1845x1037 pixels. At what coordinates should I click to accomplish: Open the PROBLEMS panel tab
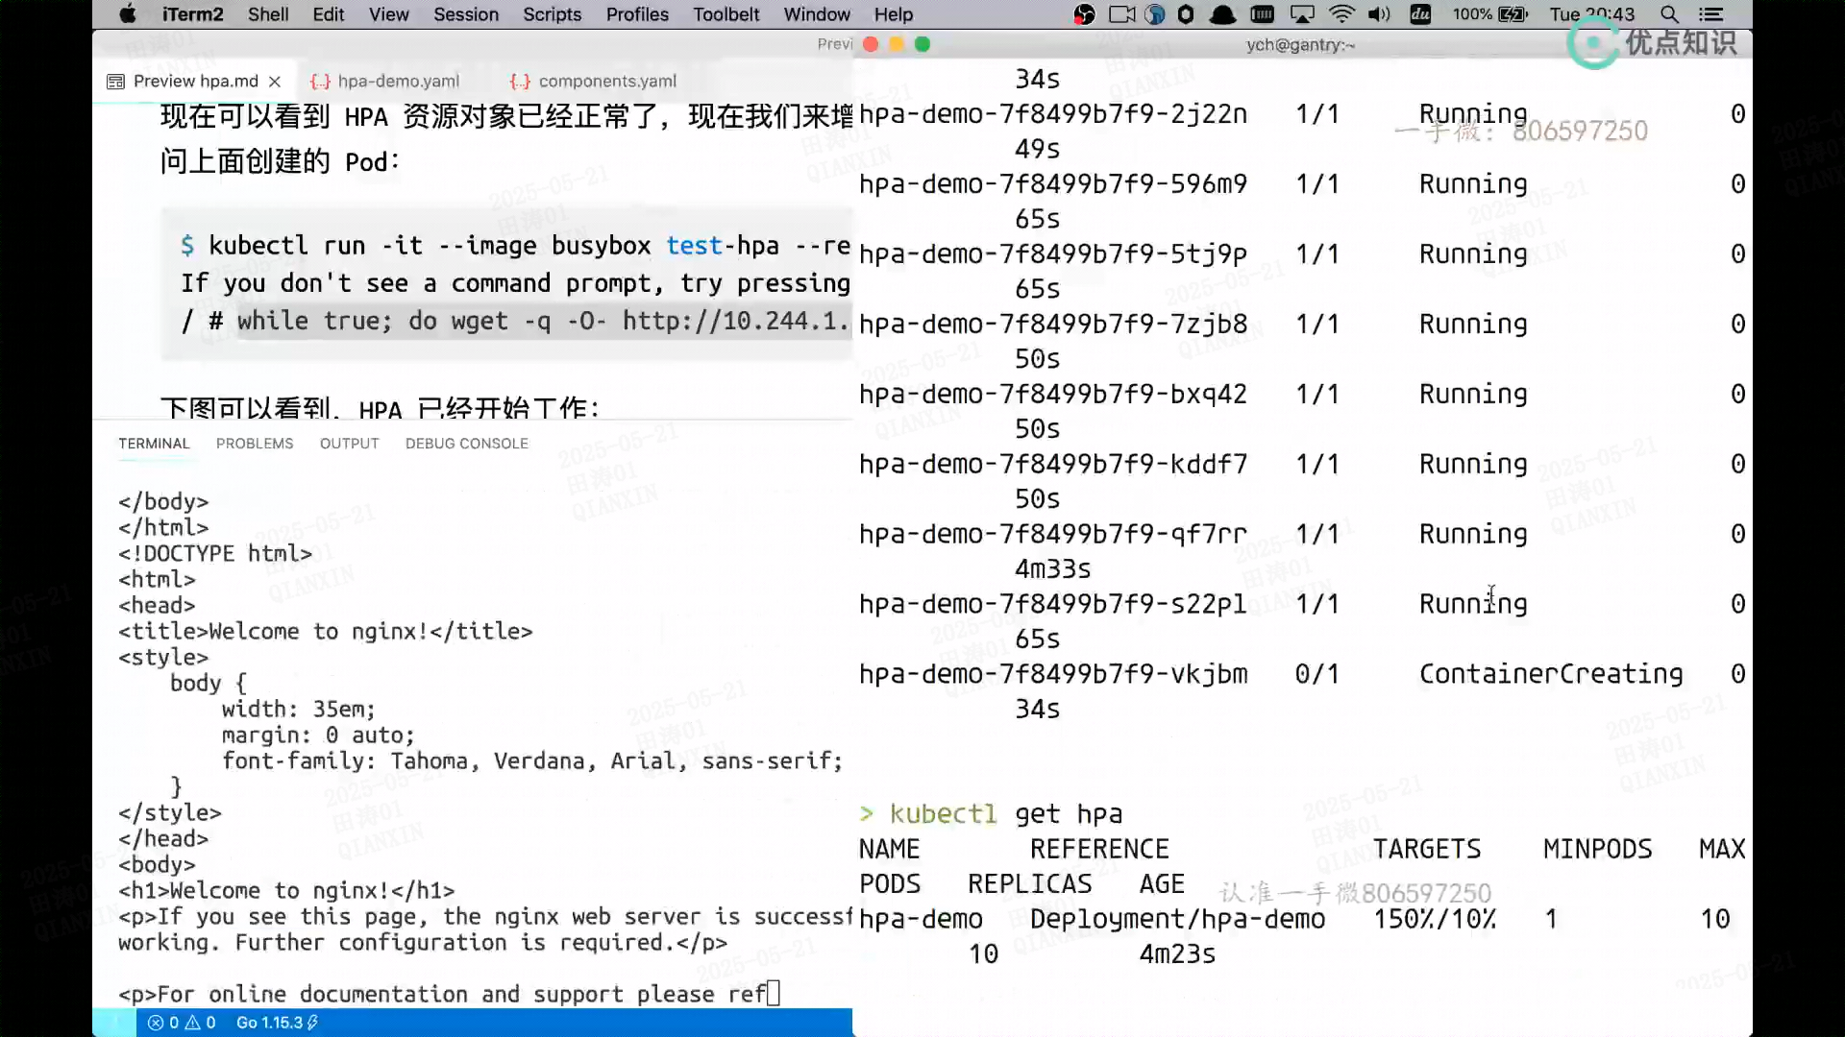pyautogui.click(x=255, y=444)
